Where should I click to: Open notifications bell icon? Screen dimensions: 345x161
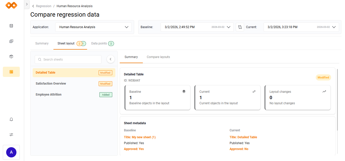11,119
